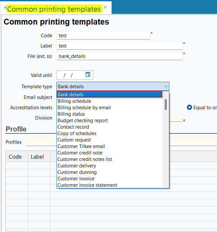Choose Billing schedule option
The width and height of the screenshot is (217, 232).
click(x=74, y=101)
